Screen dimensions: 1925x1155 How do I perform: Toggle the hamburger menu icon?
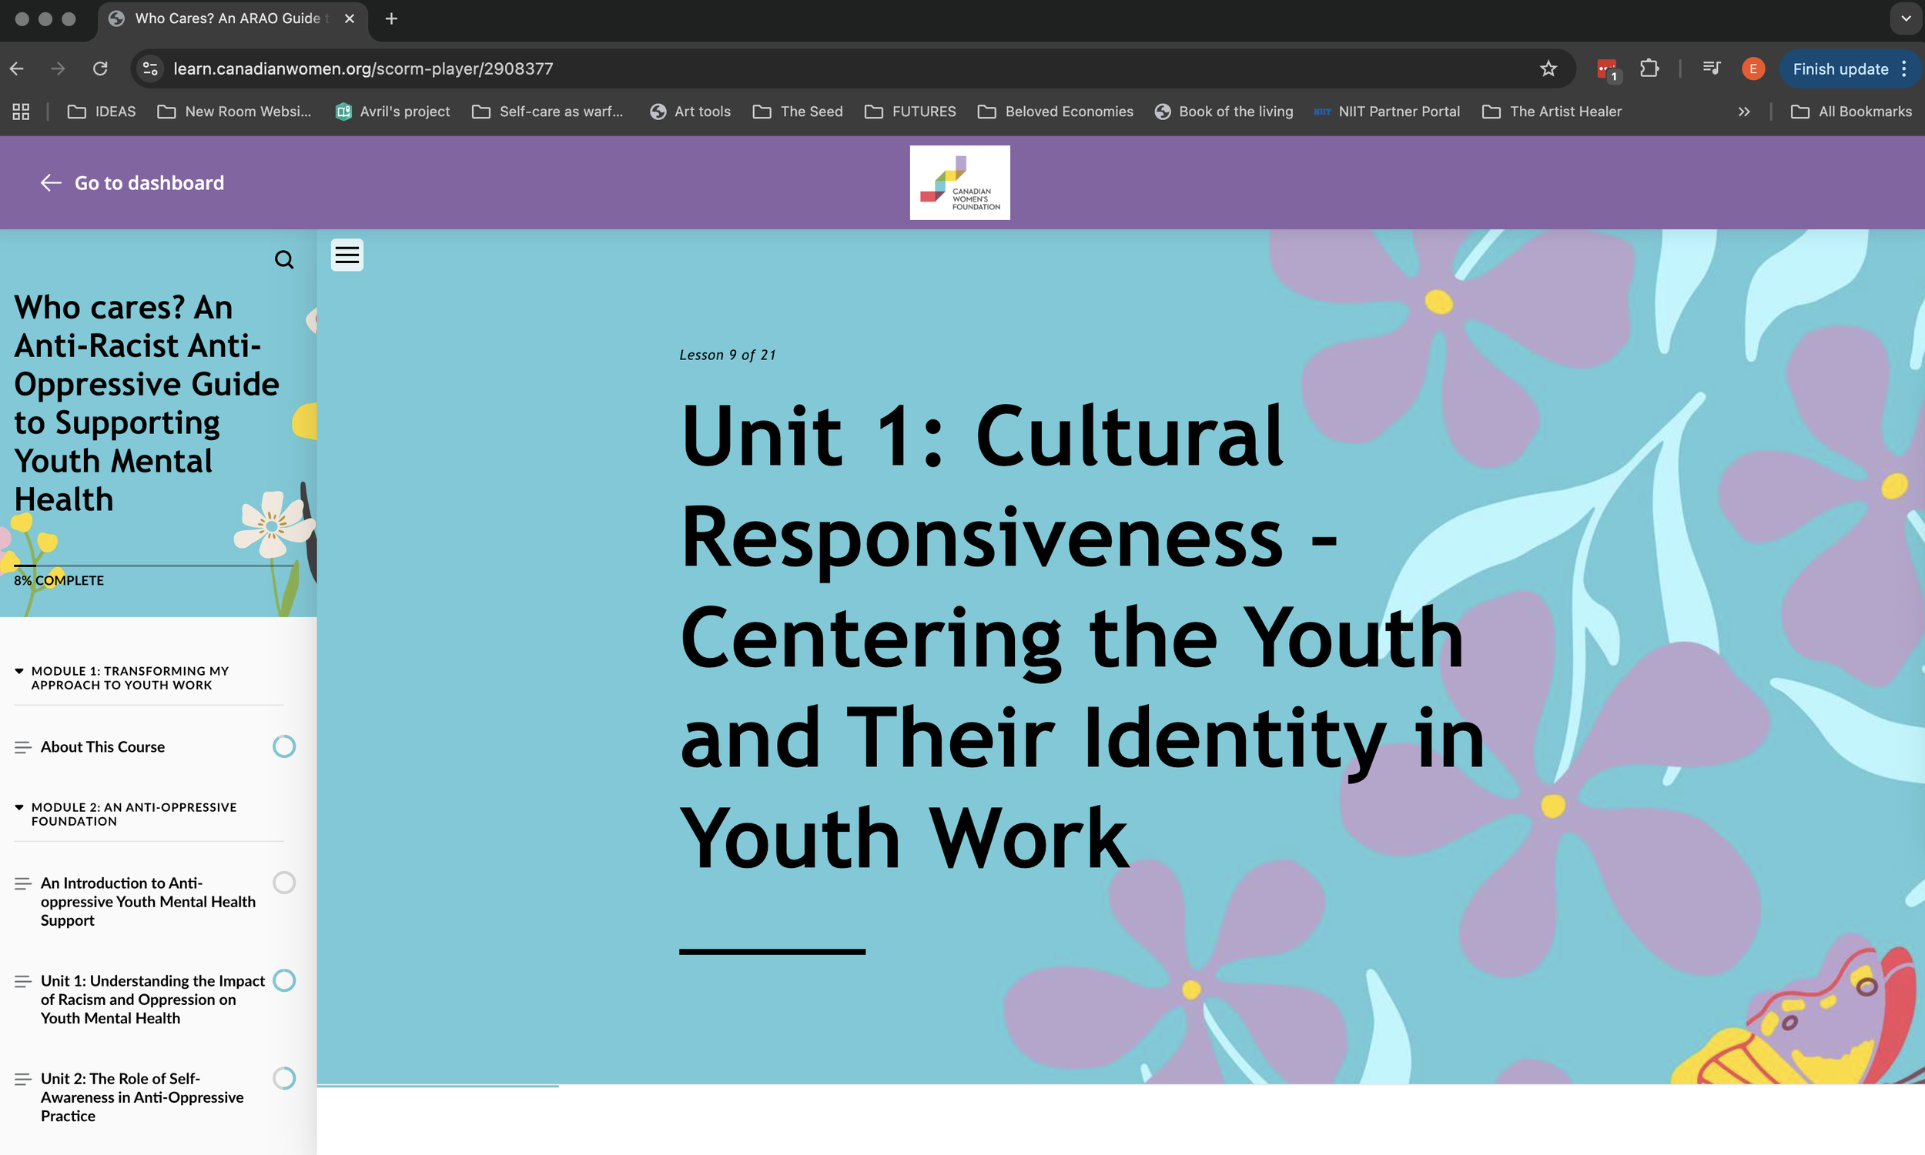(346, 255)
